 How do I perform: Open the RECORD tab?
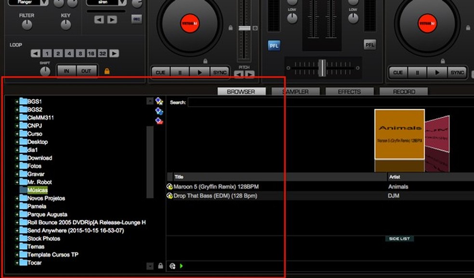404,91
